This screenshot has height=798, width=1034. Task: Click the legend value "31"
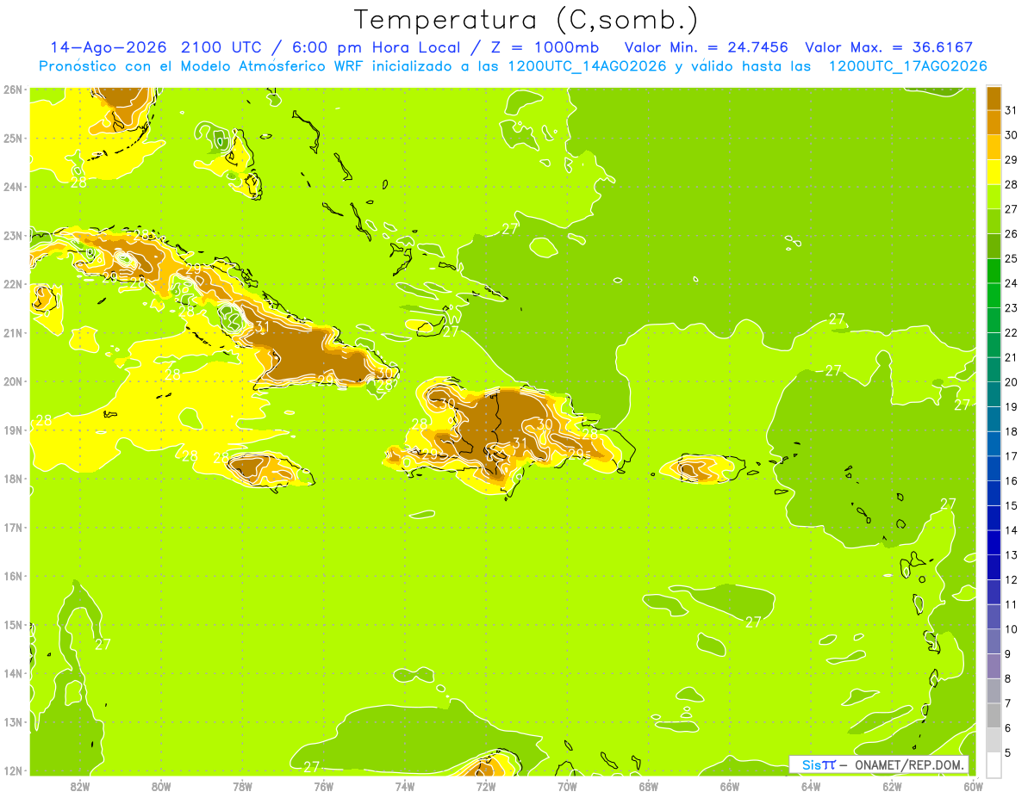(1012, 110)
